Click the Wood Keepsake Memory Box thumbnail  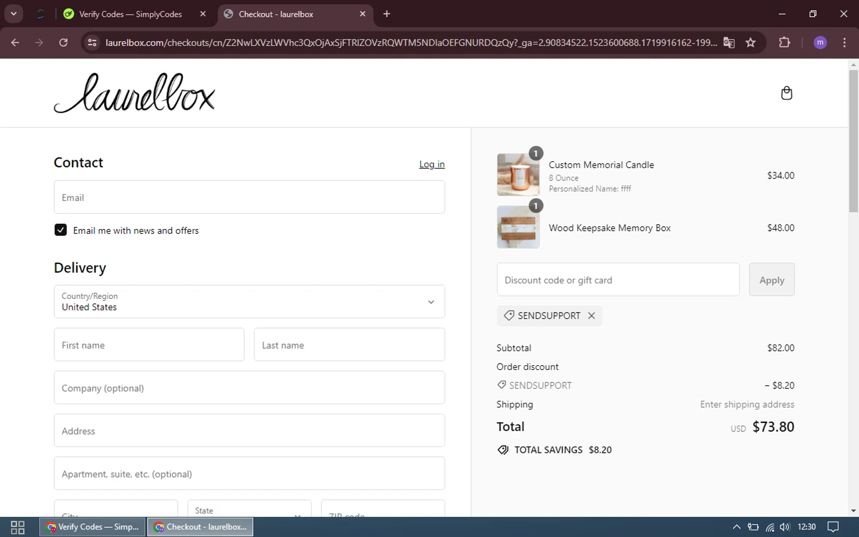[x=518, y=227]
